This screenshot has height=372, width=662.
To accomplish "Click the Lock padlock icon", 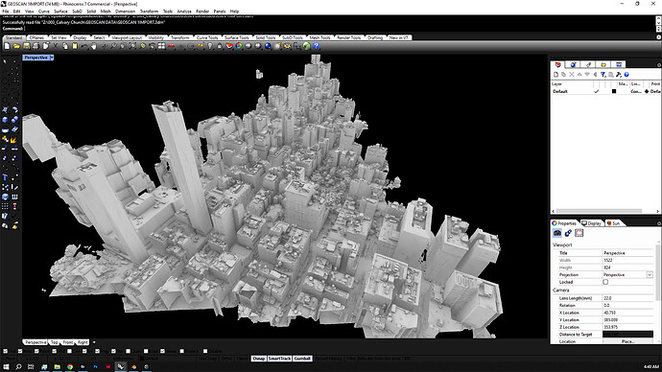I will point(219,46).
